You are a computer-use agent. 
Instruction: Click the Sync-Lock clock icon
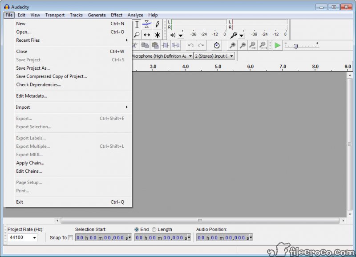tap(217, 45)
